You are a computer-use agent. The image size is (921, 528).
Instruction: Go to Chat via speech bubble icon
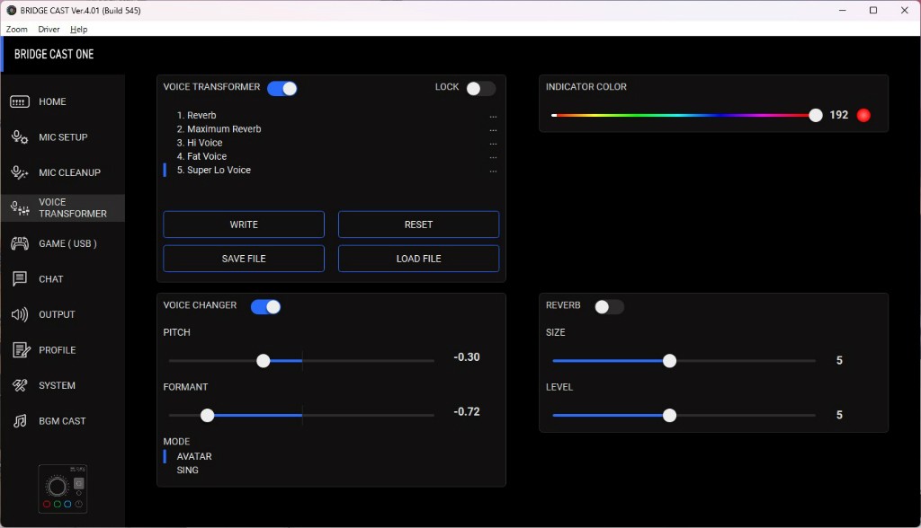pyautogui.click(x=20, y=279)
